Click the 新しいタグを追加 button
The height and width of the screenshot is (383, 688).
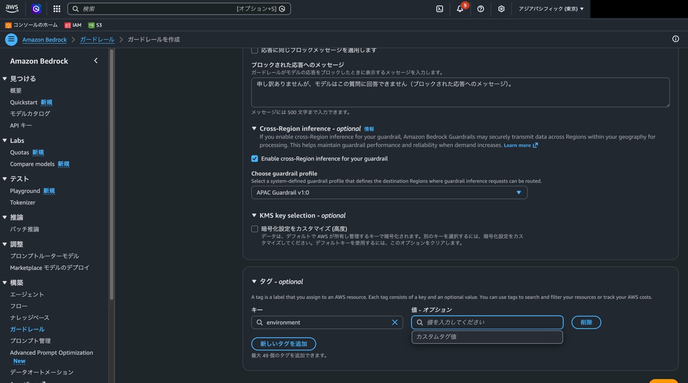[x=284, y=344]
